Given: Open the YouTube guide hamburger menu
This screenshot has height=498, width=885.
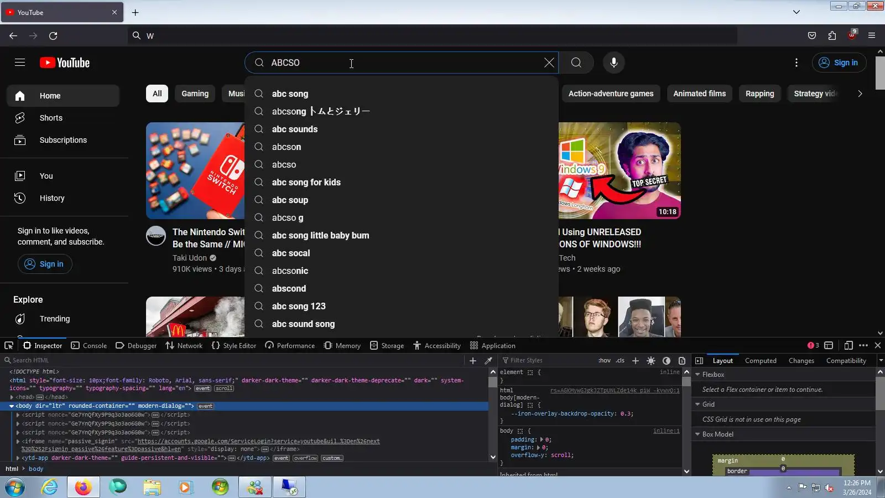Looking at the screenshot, I should [x=20, y=63].
